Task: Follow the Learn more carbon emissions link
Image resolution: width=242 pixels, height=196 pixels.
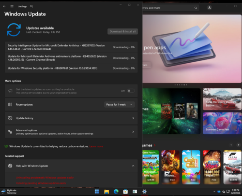Action: (96, 146)
